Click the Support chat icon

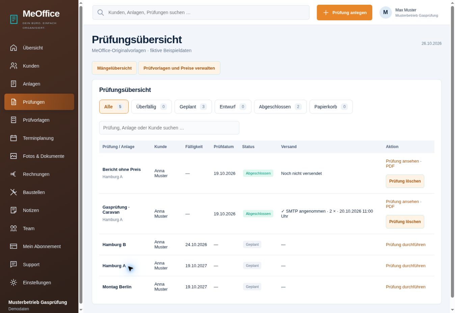click(x=14, y=265)
